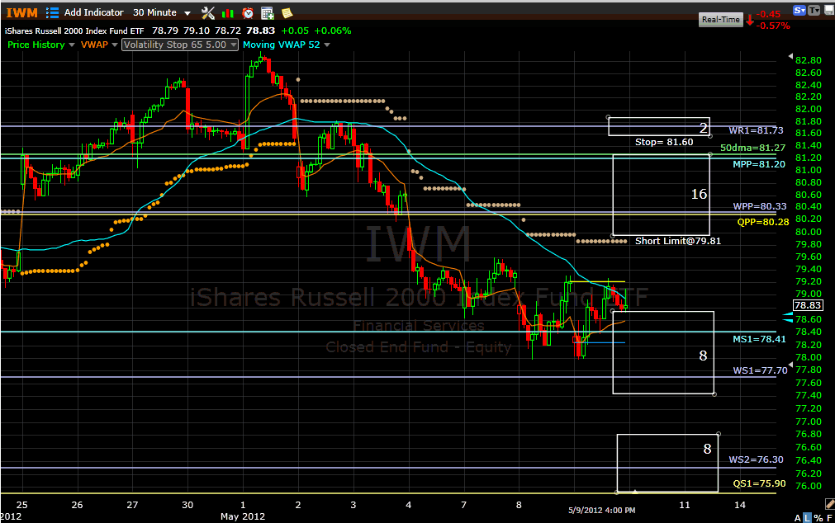Viewport: 835px width, 523px height.
Task: Toggle the F scale option
Action: tap(829, 518)
